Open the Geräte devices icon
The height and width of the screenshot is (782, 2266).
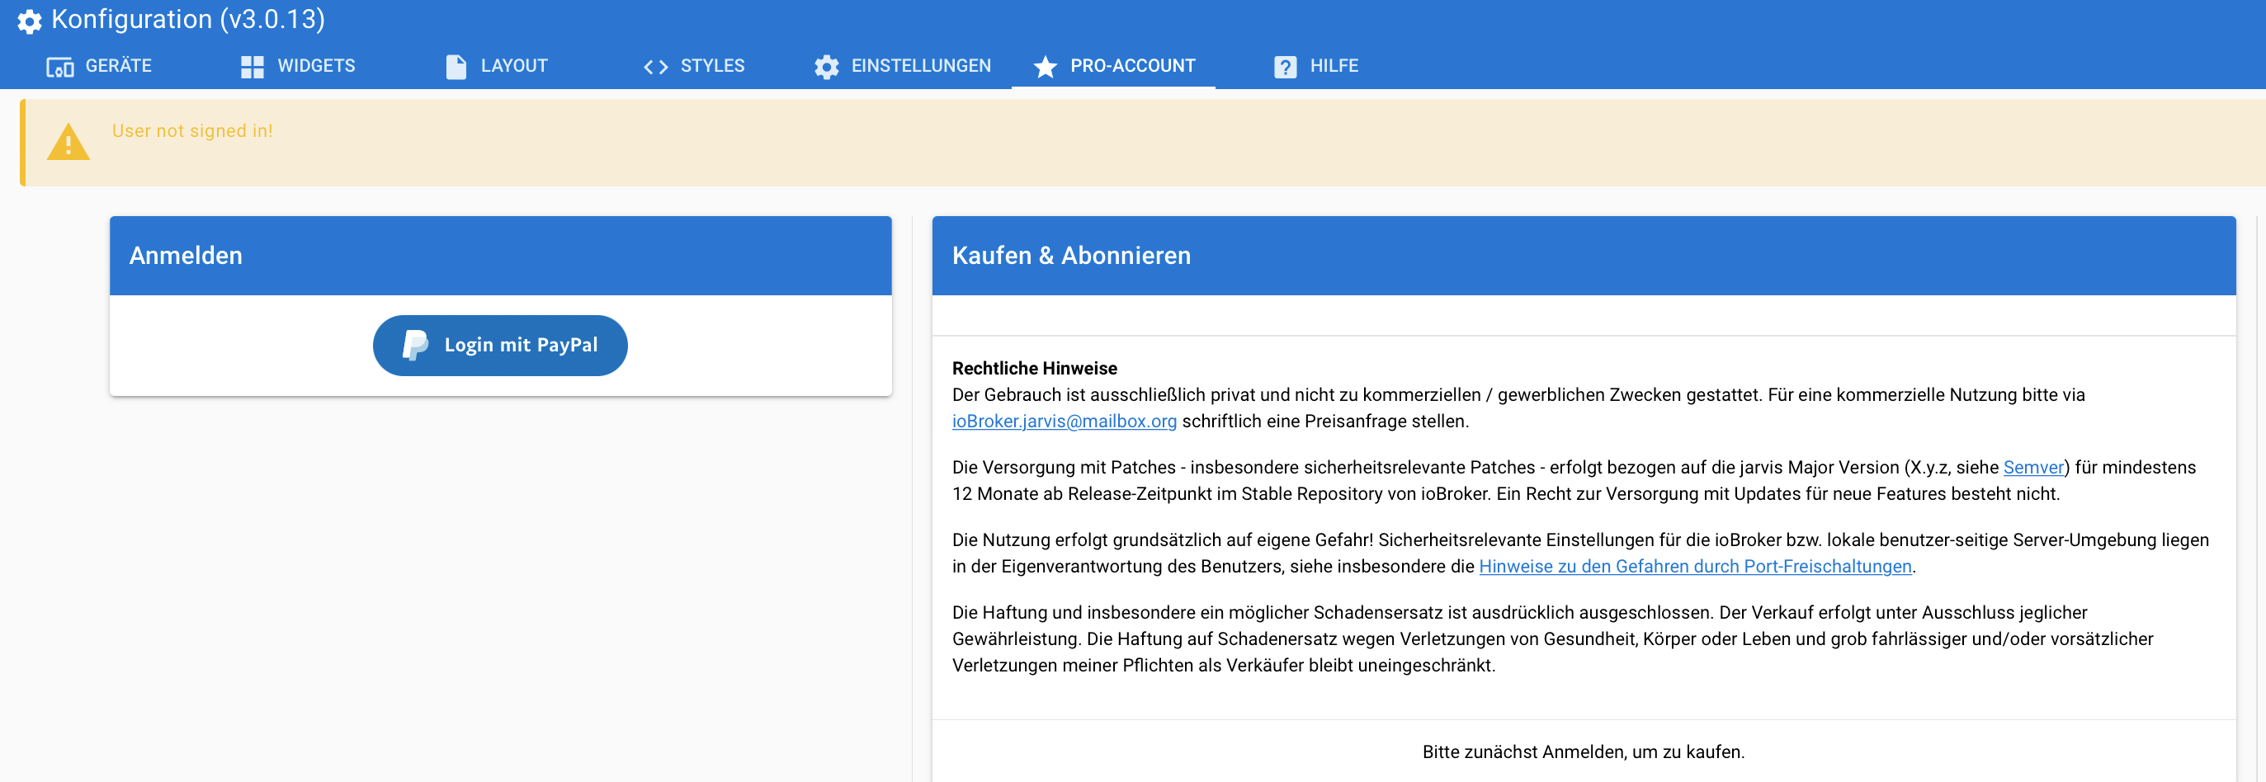(59, 67)
